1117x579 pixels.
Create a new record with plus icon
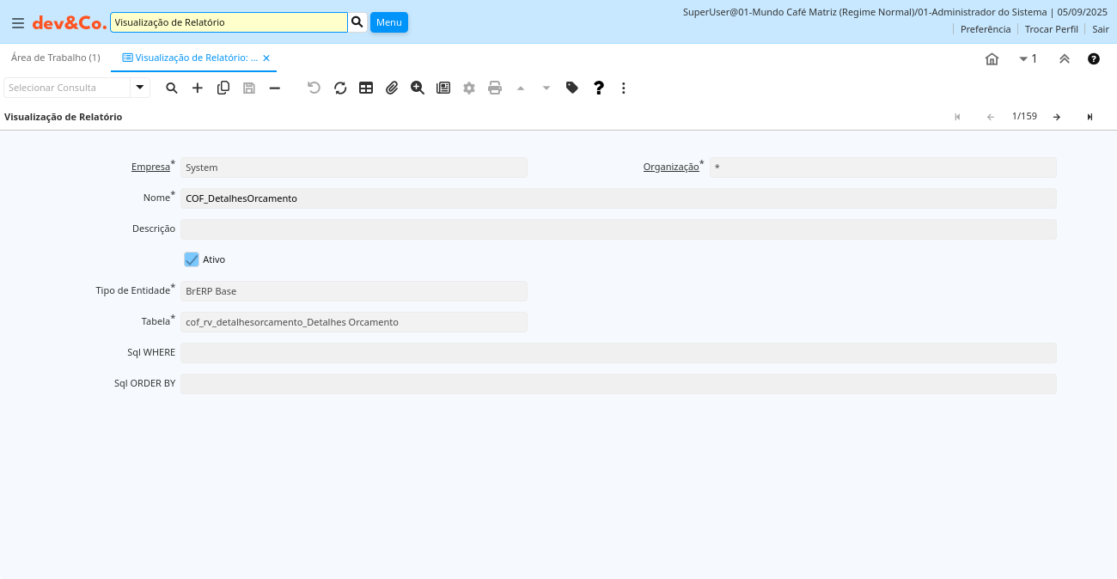pyautogui.click(x=198, y=88)
